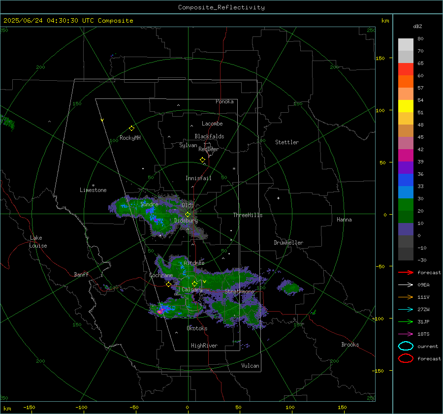Click the Ponoka city label
443x414 pixels.
[224, 101]
